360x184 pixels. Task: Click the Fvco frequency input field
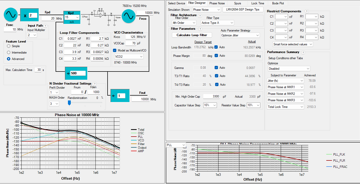coord(145,13)
